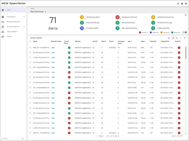Click the list view icon in Active Alerts
This screenshot has width=189, height=141.
(x=169, y=38)
